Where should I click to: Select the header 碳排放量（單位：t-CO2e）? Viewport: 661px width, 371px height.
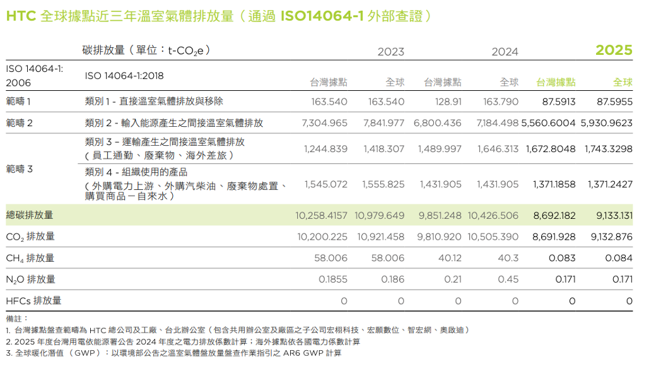(x=146, y=50)
